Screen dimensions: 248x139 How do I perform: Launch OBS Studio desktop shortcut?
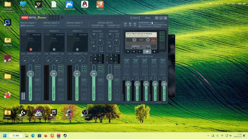pyautogui.click(x=85, y=113)
